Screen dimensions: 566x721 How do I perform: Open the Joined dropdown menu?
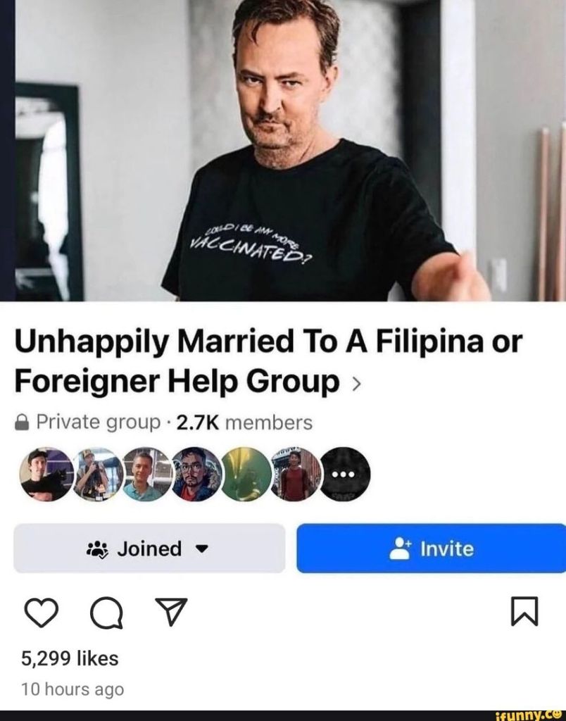point(149,548)
